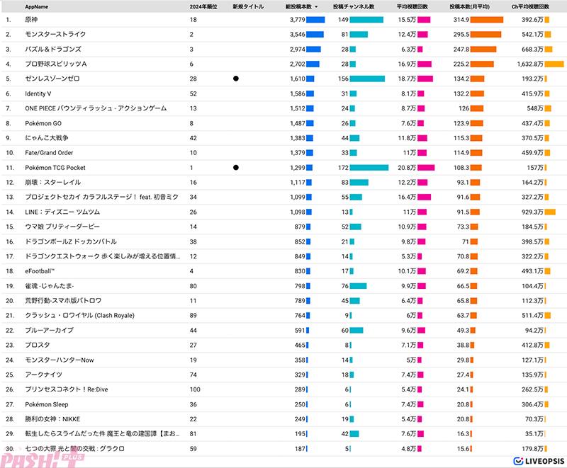Image resolution: width=567 pixels, height=468 pixels.
Task: Open the 原神 app name entry
Action: [33, 20]
